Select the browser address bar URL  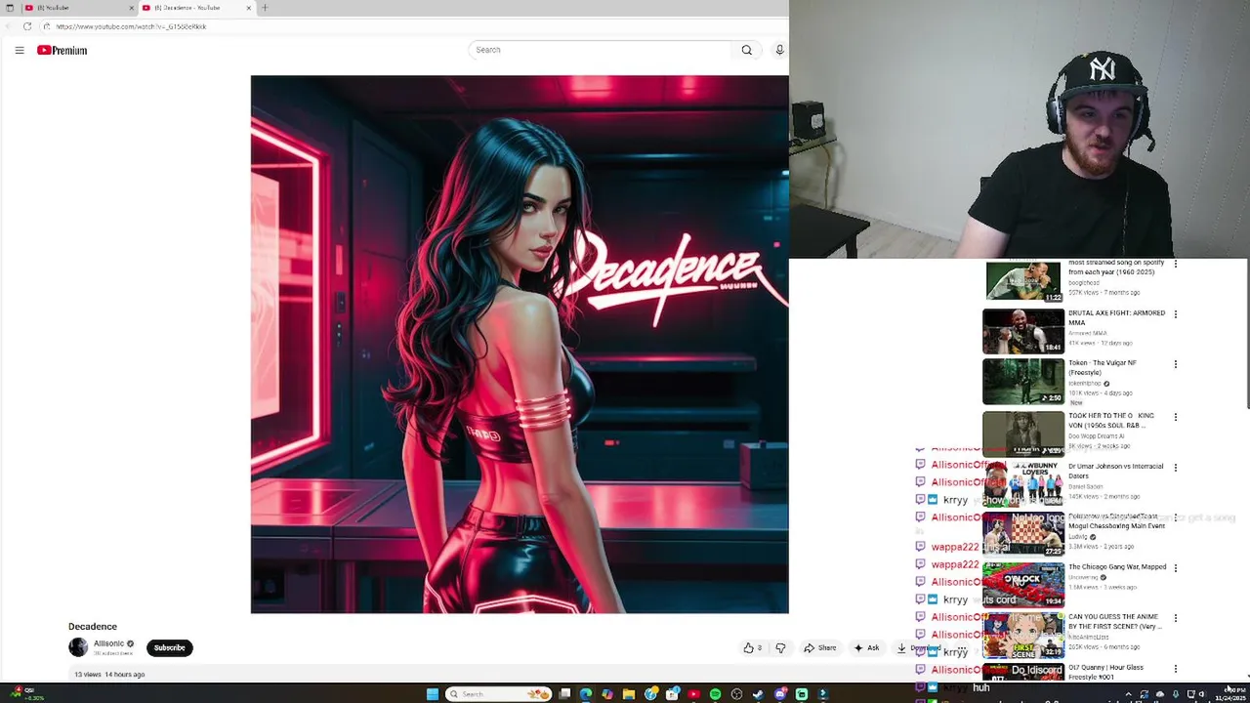click(131, 26)
